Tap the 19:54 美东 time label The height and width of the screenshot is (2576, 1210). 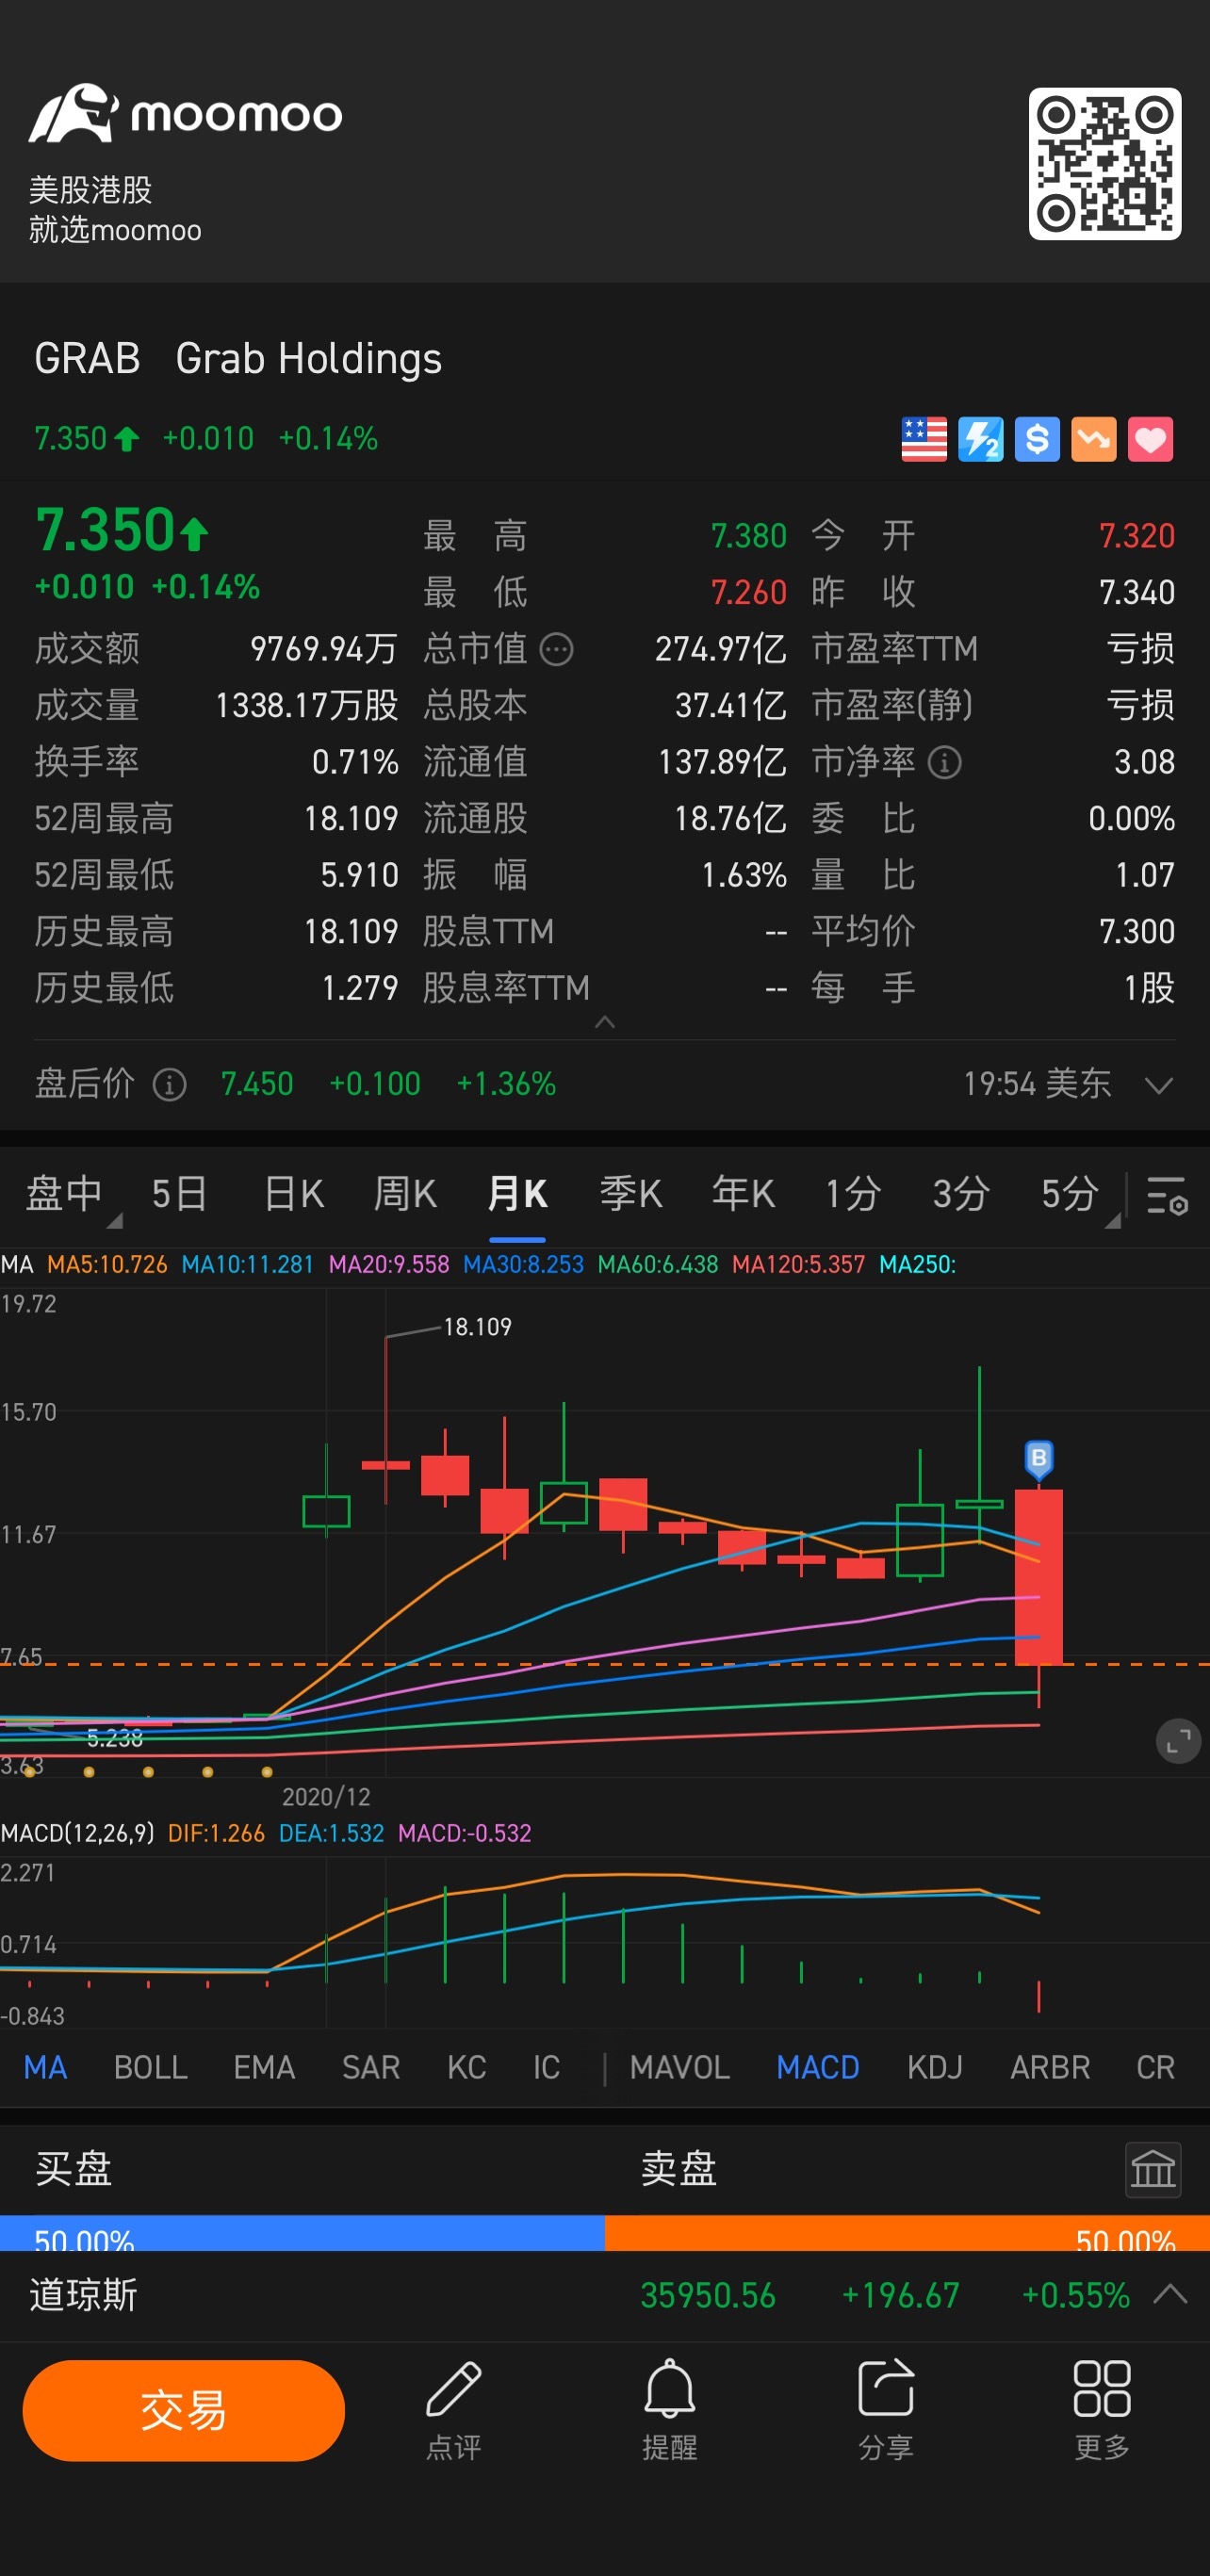pyautogui.click(x=1037, y=1084)
